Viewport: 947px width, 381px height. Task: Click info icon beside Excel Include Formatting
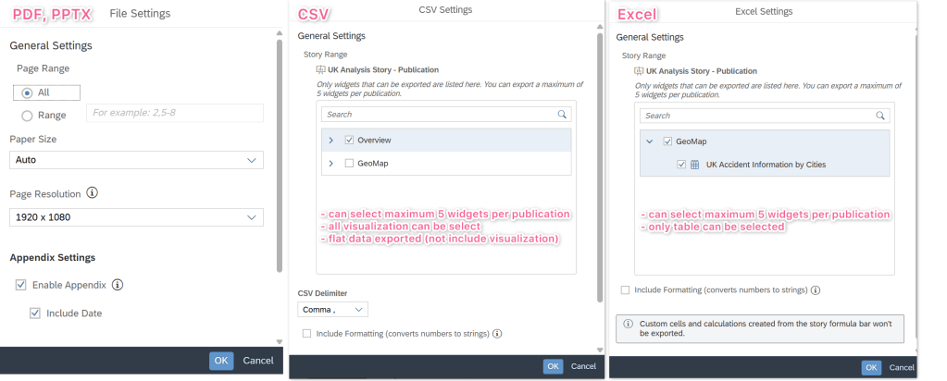pos(816,289)
